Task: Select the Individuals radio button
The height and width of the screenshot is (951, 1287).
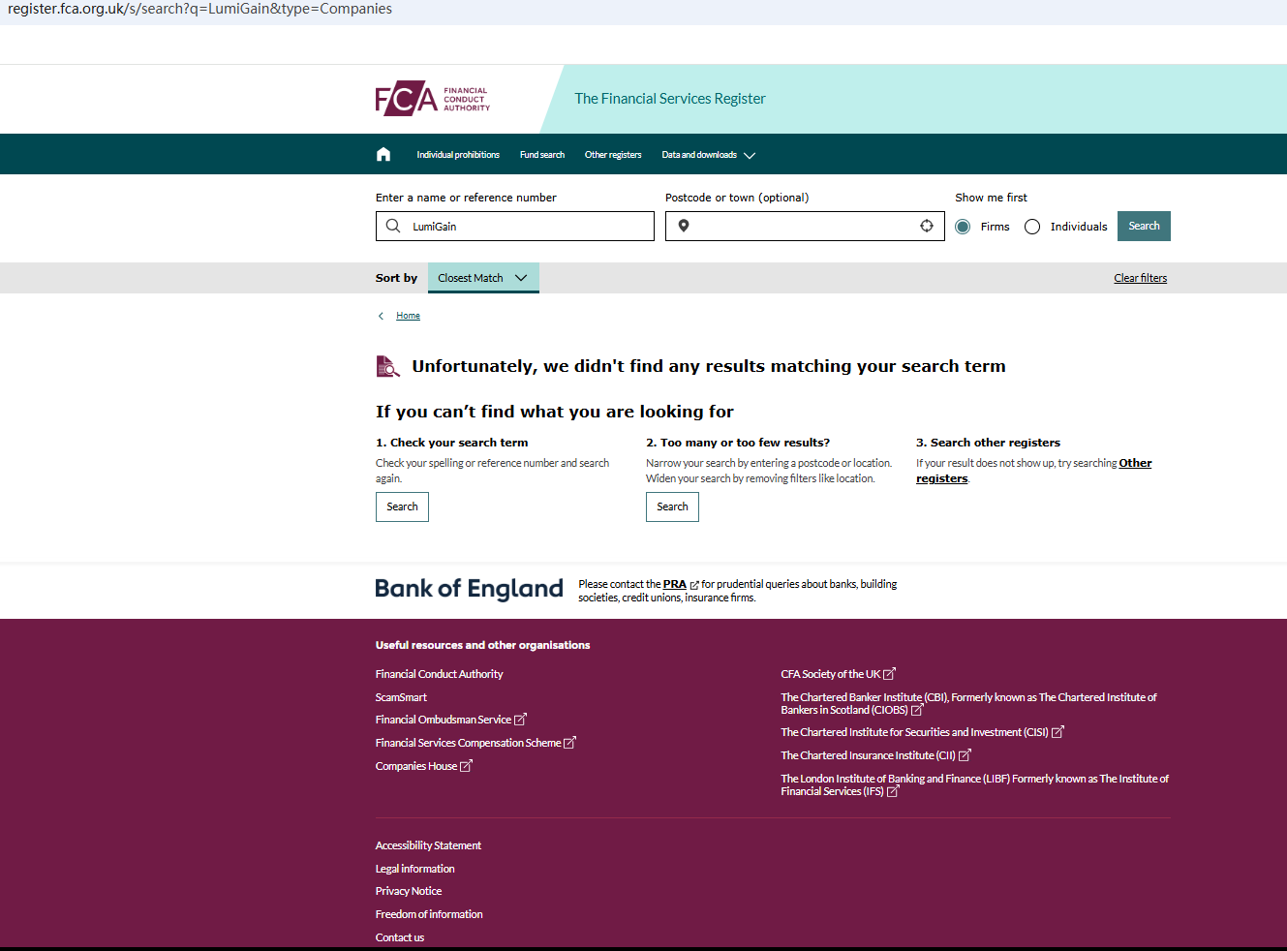Action: (1032, 227)
